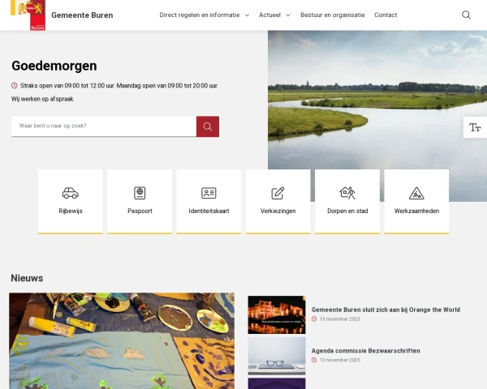Viewport: 487px width, 389px height.
Task: Open the Orange the World thumbnail
Action: 277,315
